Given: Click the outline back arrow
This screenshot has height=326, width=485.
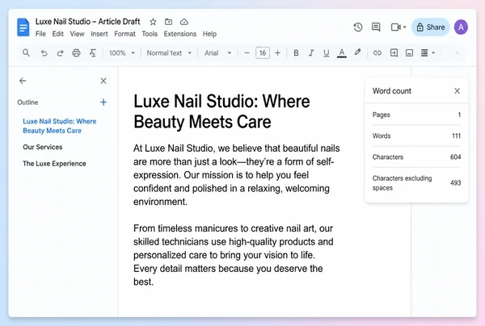Looking at the screenshot, I should pos(23,81).
